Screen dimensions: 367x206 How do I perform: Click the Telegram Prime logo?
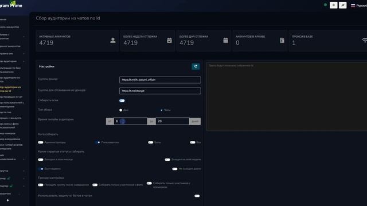[11, 5]
